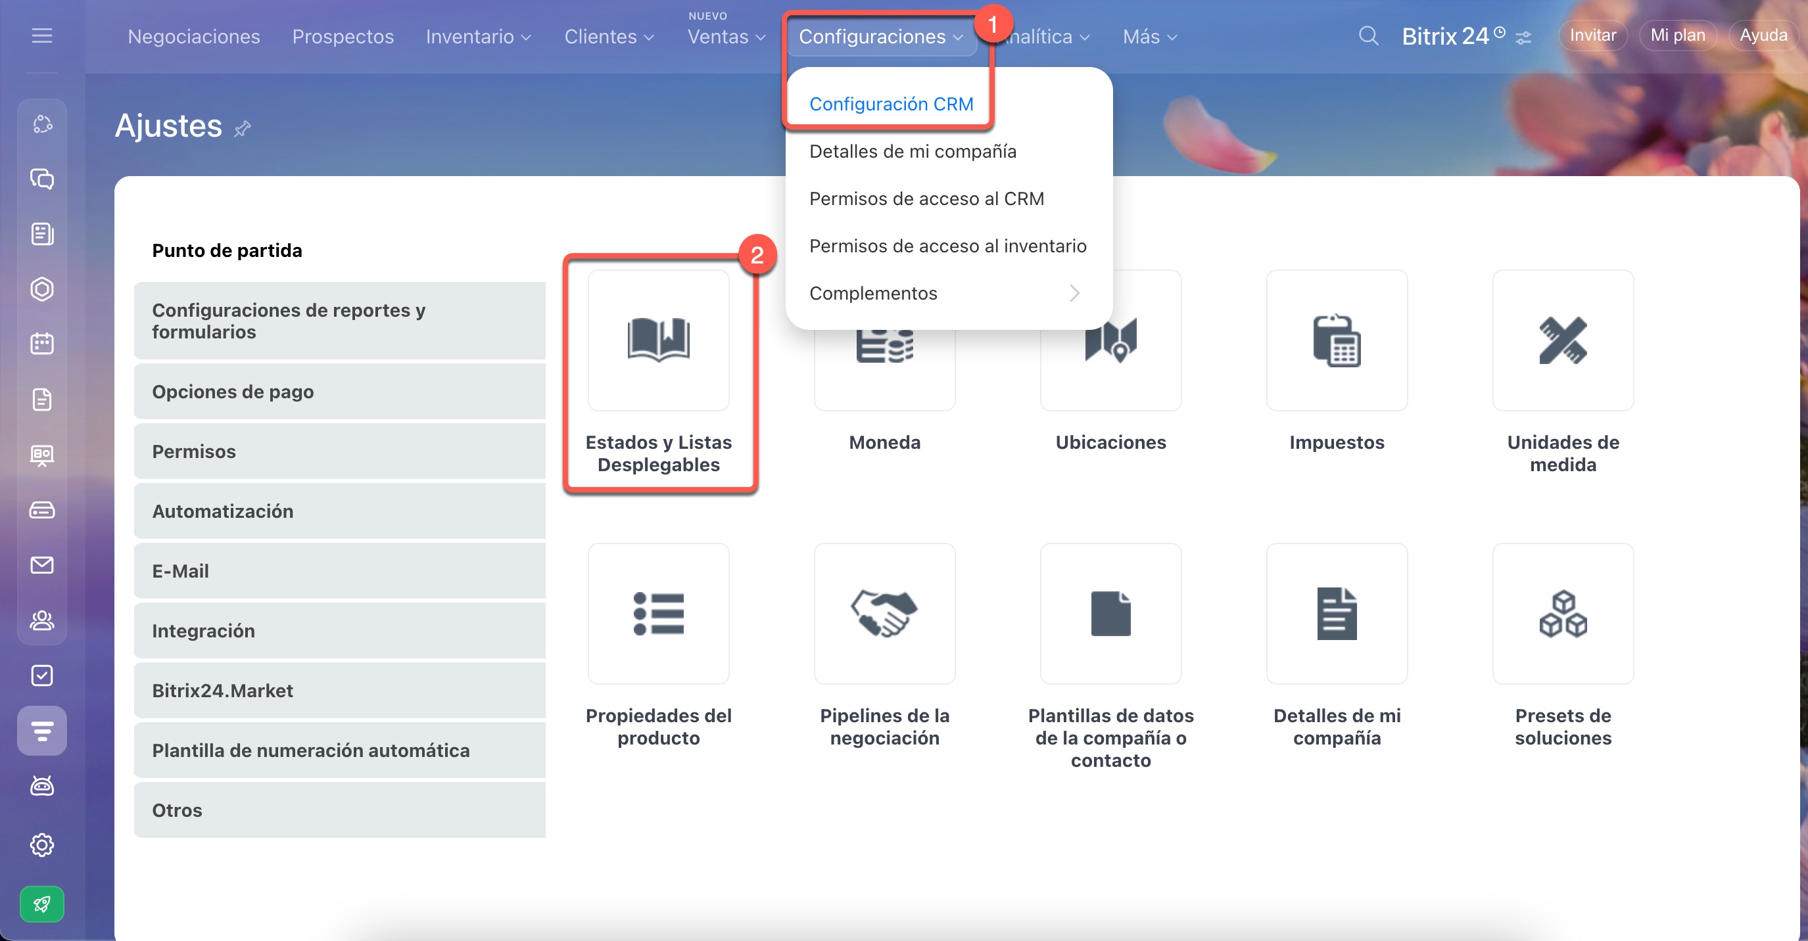
Task: Open the workgroups people sidebar icon
Action: (42, 620)
